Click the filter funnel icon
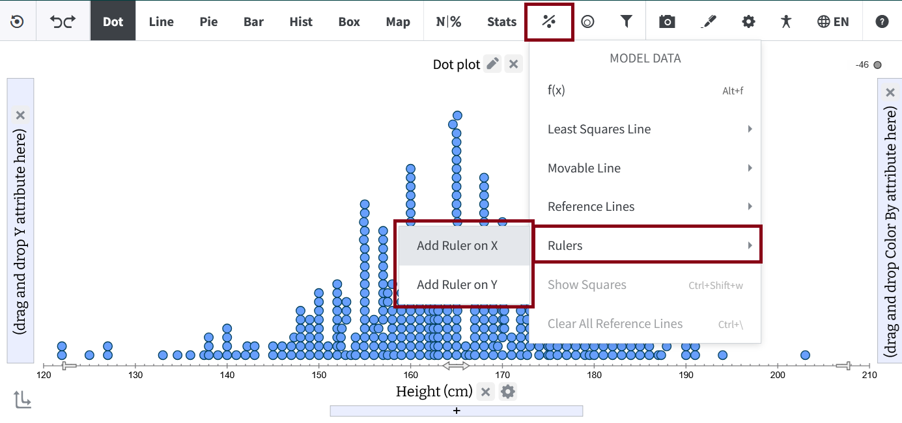 tap(626, 21)
